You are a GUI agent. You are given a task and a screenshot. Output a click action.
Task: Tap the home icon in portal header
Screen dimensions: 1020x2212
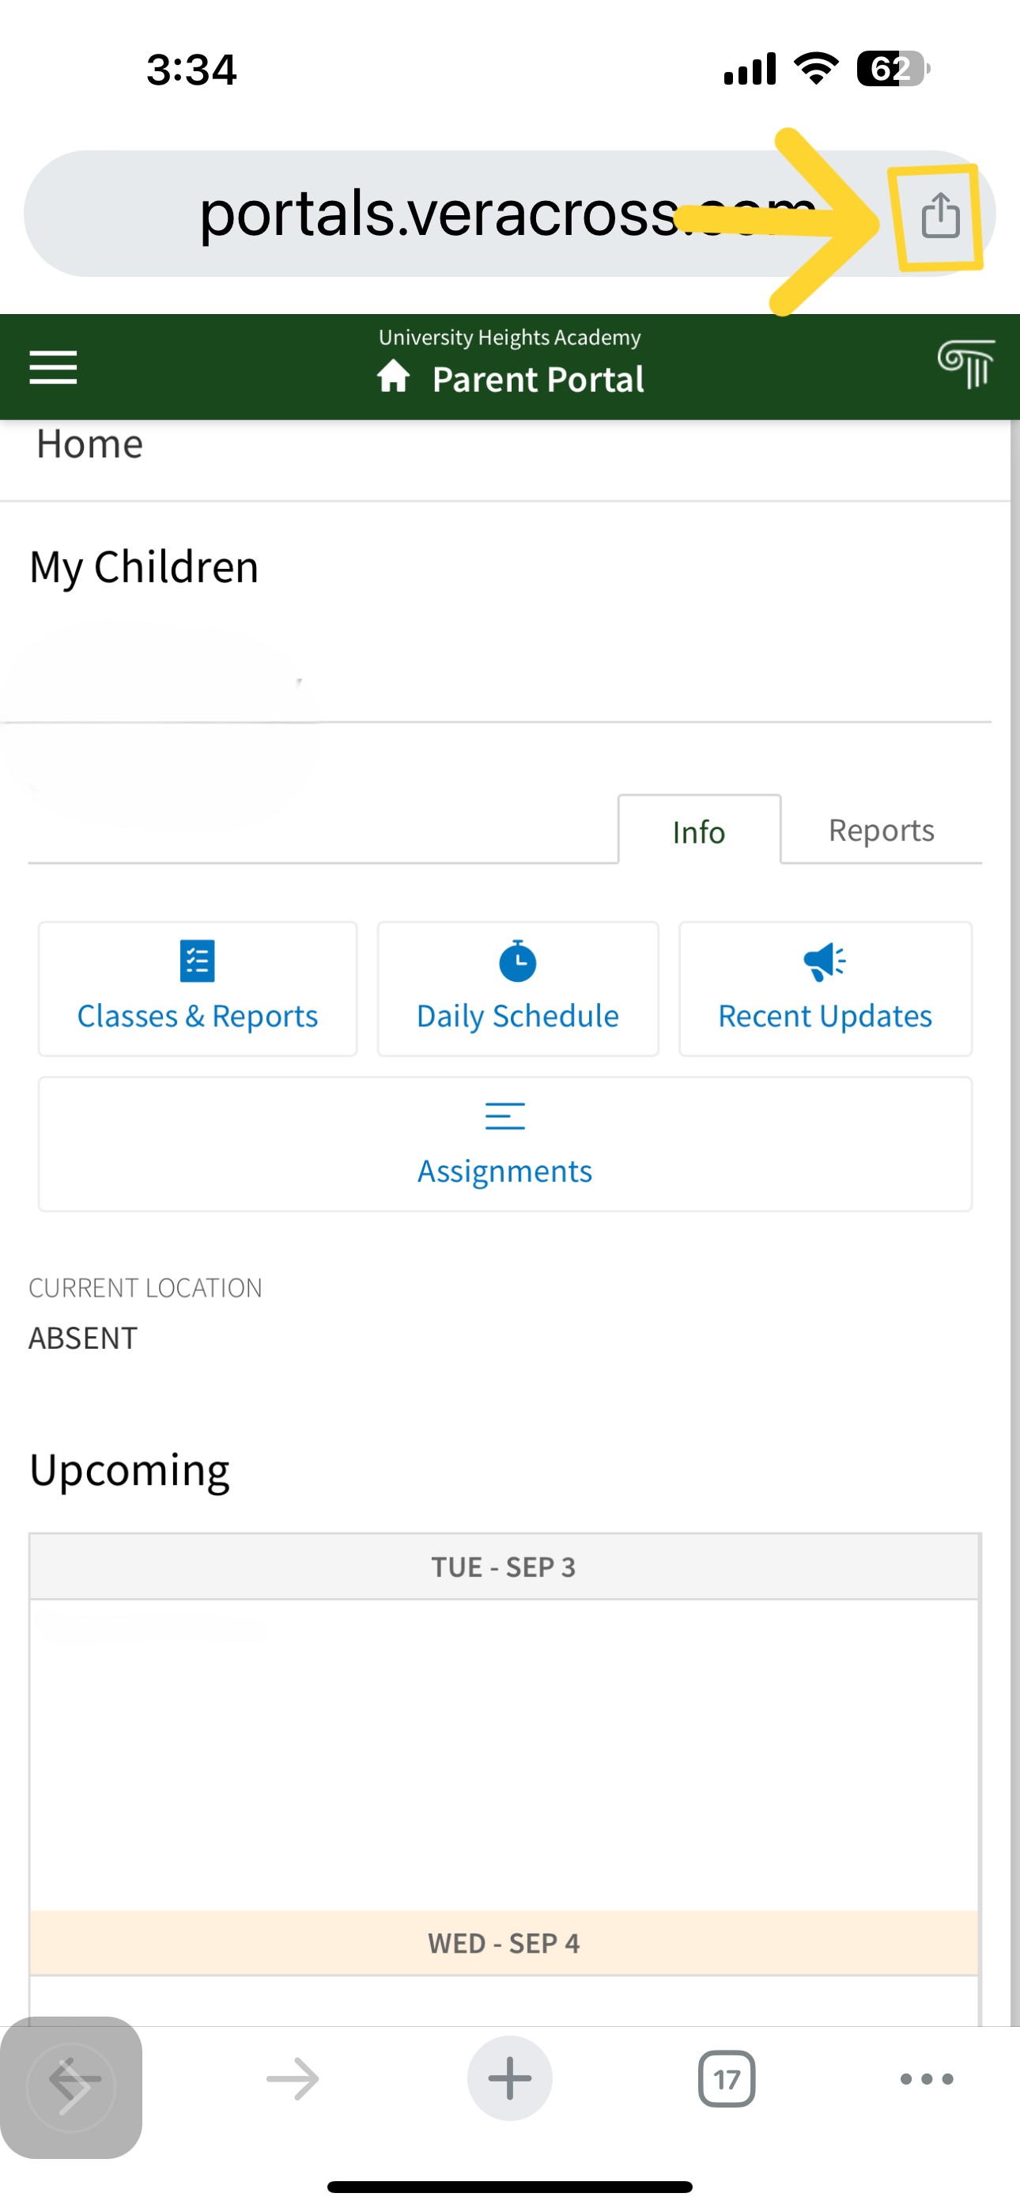tap(394, 377)
